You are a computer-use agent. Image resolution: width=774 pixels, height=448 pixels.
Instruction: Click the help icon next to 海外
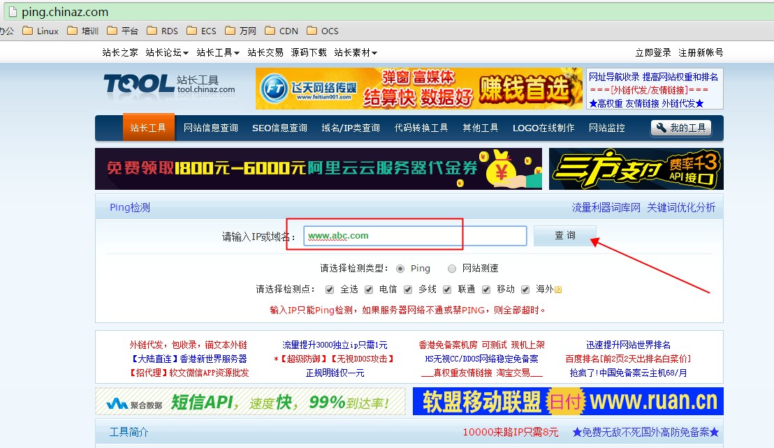[558, 290]
